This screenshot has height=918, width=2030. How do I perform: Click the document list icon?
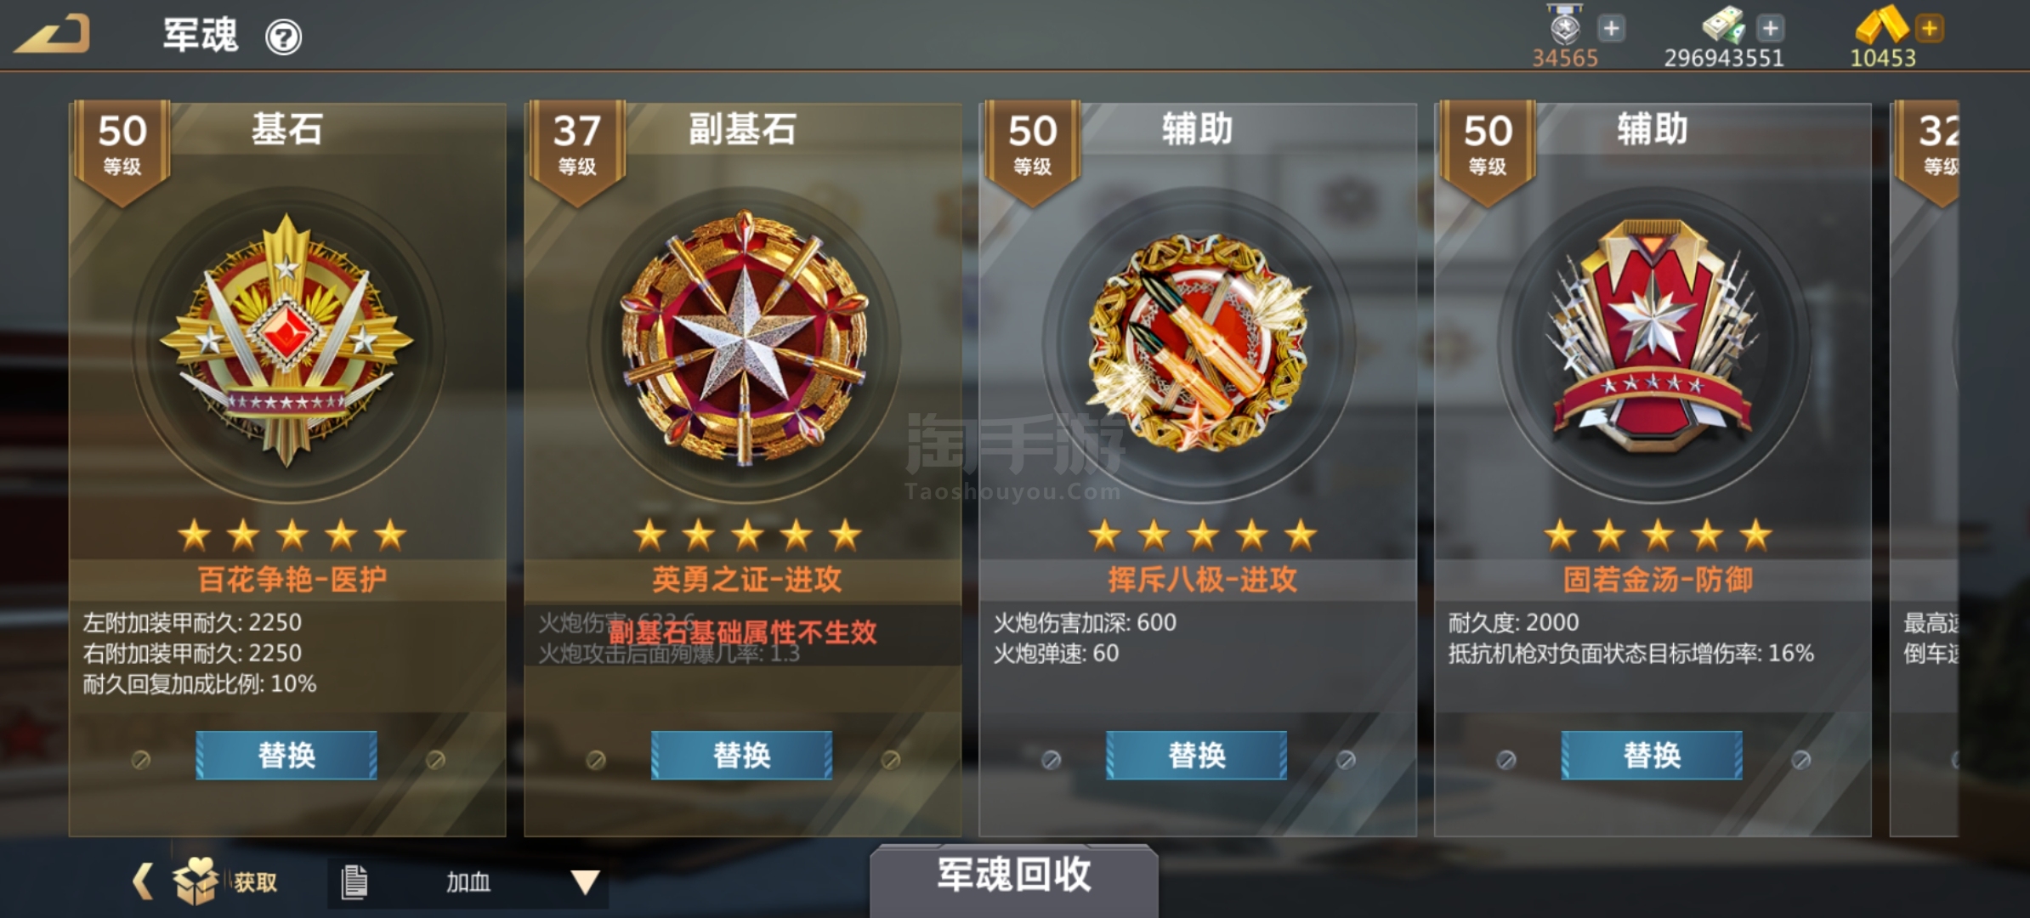click(x=354, y=882)
